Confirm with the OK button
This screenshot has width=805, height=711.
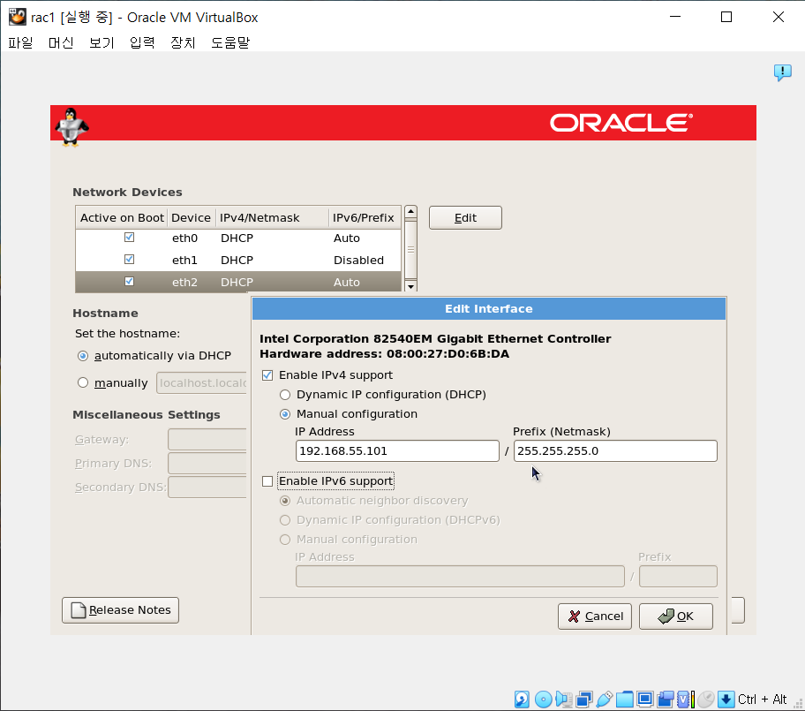(675, 616)
